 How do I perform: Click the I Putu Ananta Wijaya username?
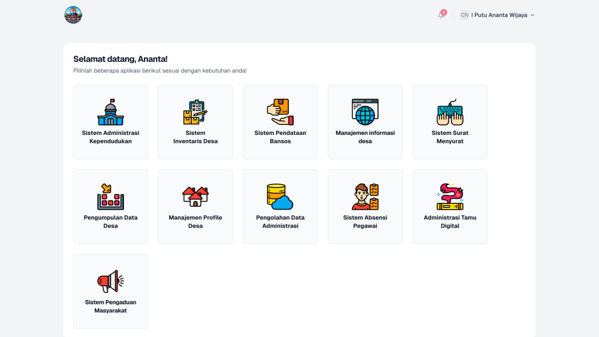[x=499, y=15]
